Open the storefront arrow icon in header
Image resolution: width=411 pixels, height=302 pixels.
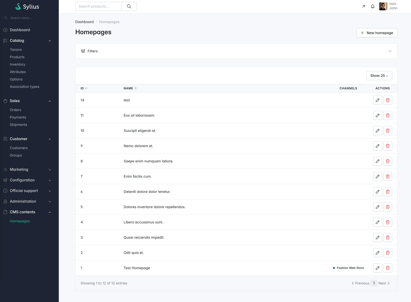click(363, 7)
